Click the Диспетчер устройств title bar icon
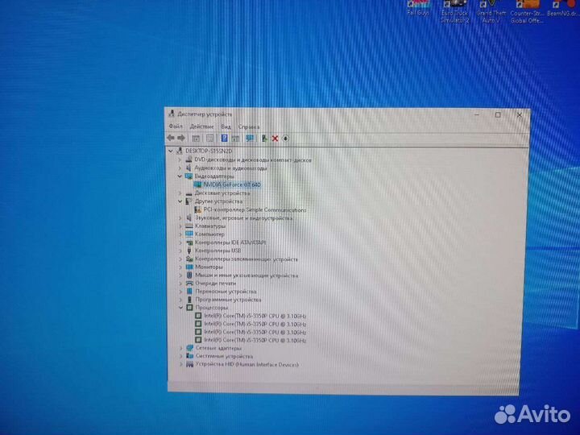 pos(172,114)
